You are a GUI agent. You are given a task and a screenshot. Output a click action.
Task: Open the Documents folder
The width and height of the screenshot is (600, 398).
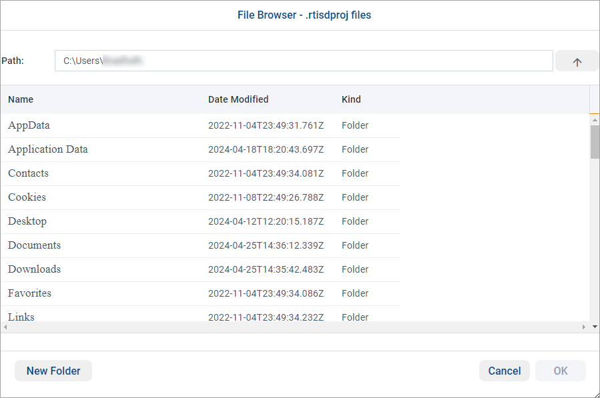click(x=34, y=245)
